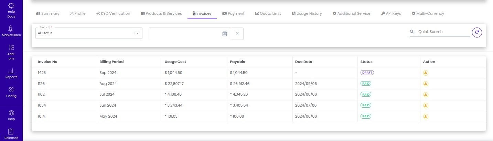
Task: Click the Quick Search magnifier icon
Action: [412, 32]
